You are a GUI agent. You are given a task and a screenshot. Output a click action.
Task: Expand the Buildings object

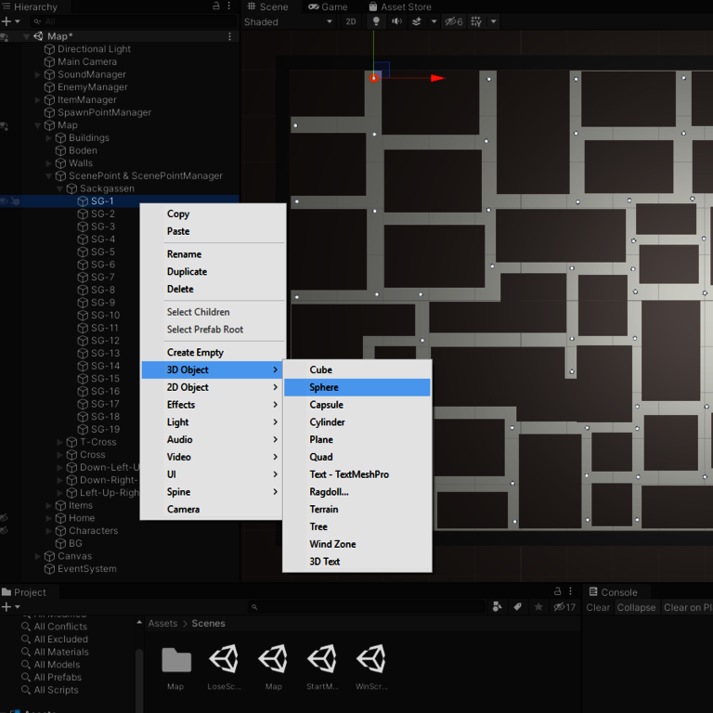(x=48, y=137)
